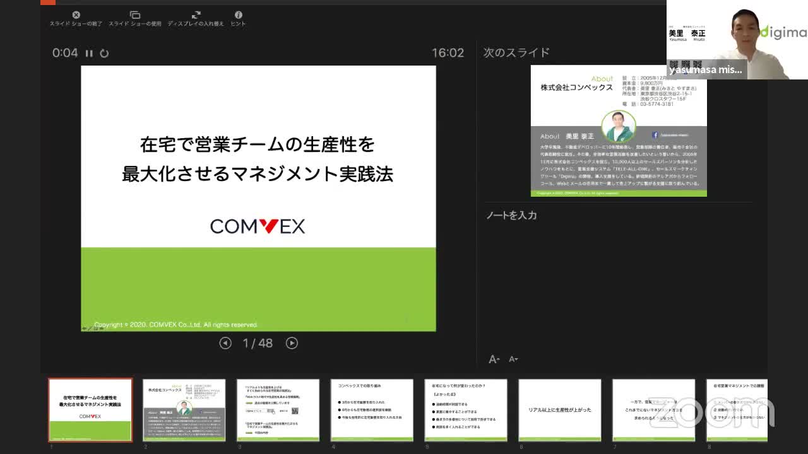
Task: Click the Copyright 2020 COMVEX footer text
Action: click(176, 325)
